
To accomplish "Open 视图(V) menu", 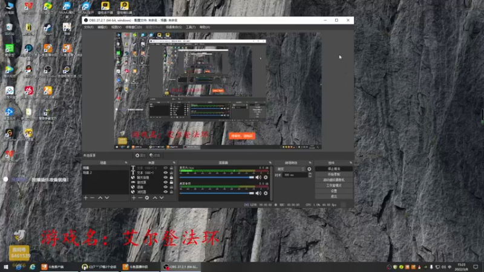I will (x=116, y=27).
